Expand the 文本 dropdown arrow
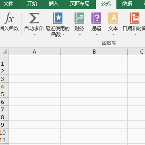Screen dimensions: 145x145 click(114, 35)
